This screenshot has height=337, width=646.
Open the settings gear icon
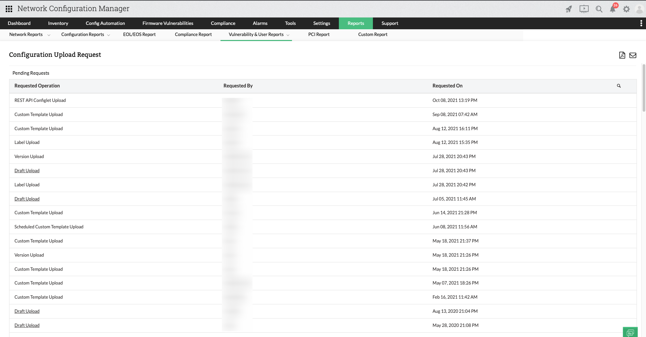click(626, 9)
